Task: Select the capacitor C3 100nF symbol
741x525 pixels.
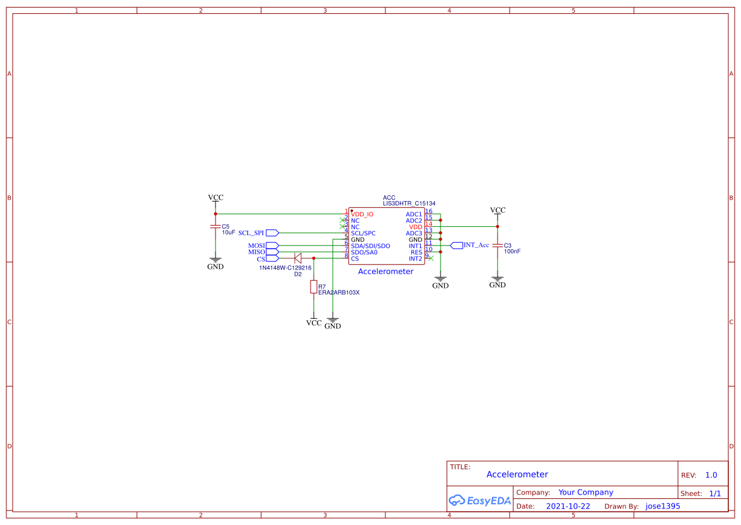Action: click(x=498, y=245)
